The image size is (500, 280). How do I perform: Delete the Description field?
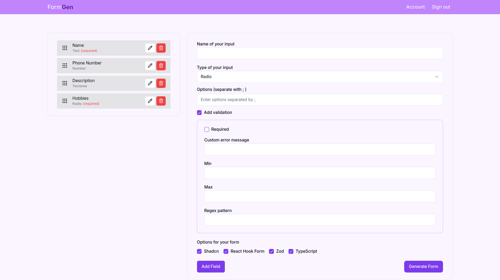point(161,83)
